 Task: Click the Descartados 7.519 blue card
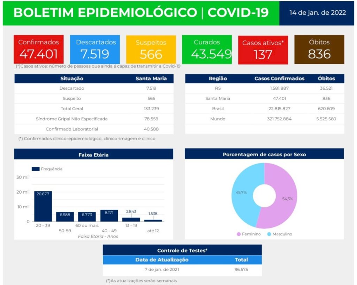95,50
